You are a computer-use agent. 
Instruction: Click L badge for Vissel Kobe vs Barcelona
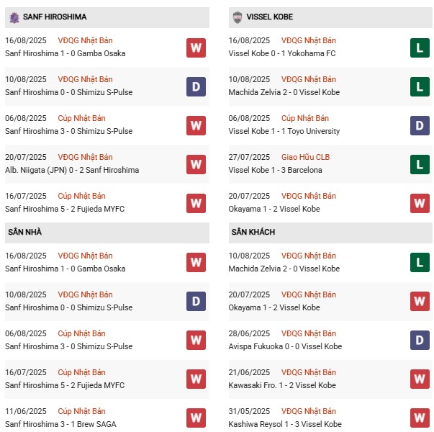pos(420,164)
